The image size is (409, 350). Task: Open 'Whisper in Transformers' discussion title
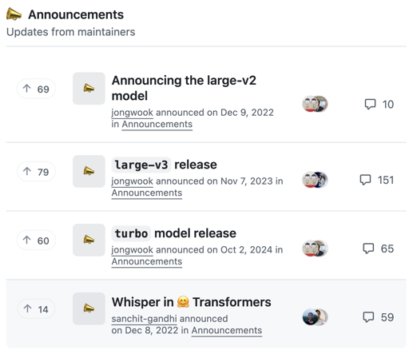coord(191,302)
